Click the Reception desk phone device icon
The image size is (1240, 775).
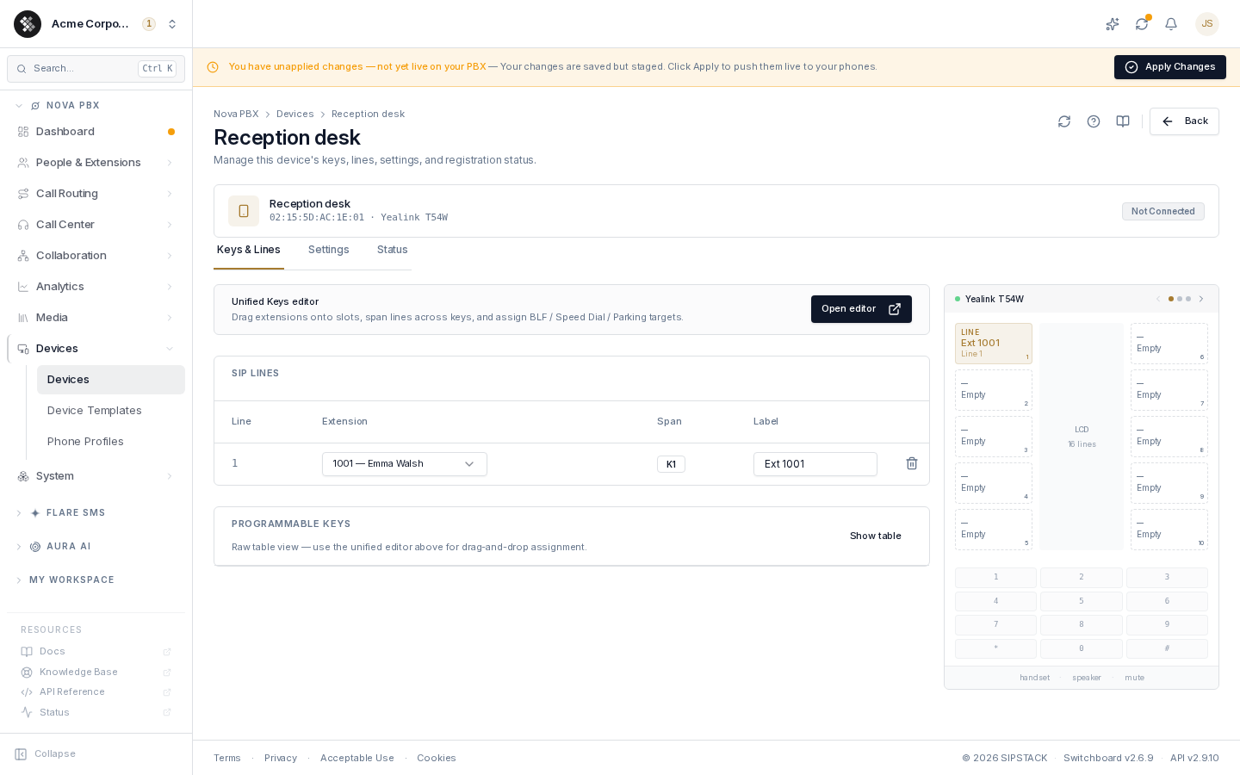(244, 211)
